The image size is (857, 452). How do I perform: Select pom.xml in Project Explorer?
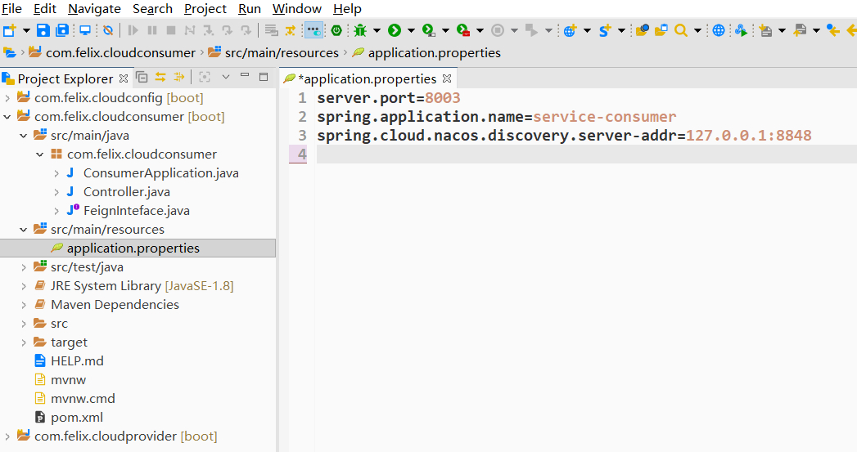tap(77, 418)
